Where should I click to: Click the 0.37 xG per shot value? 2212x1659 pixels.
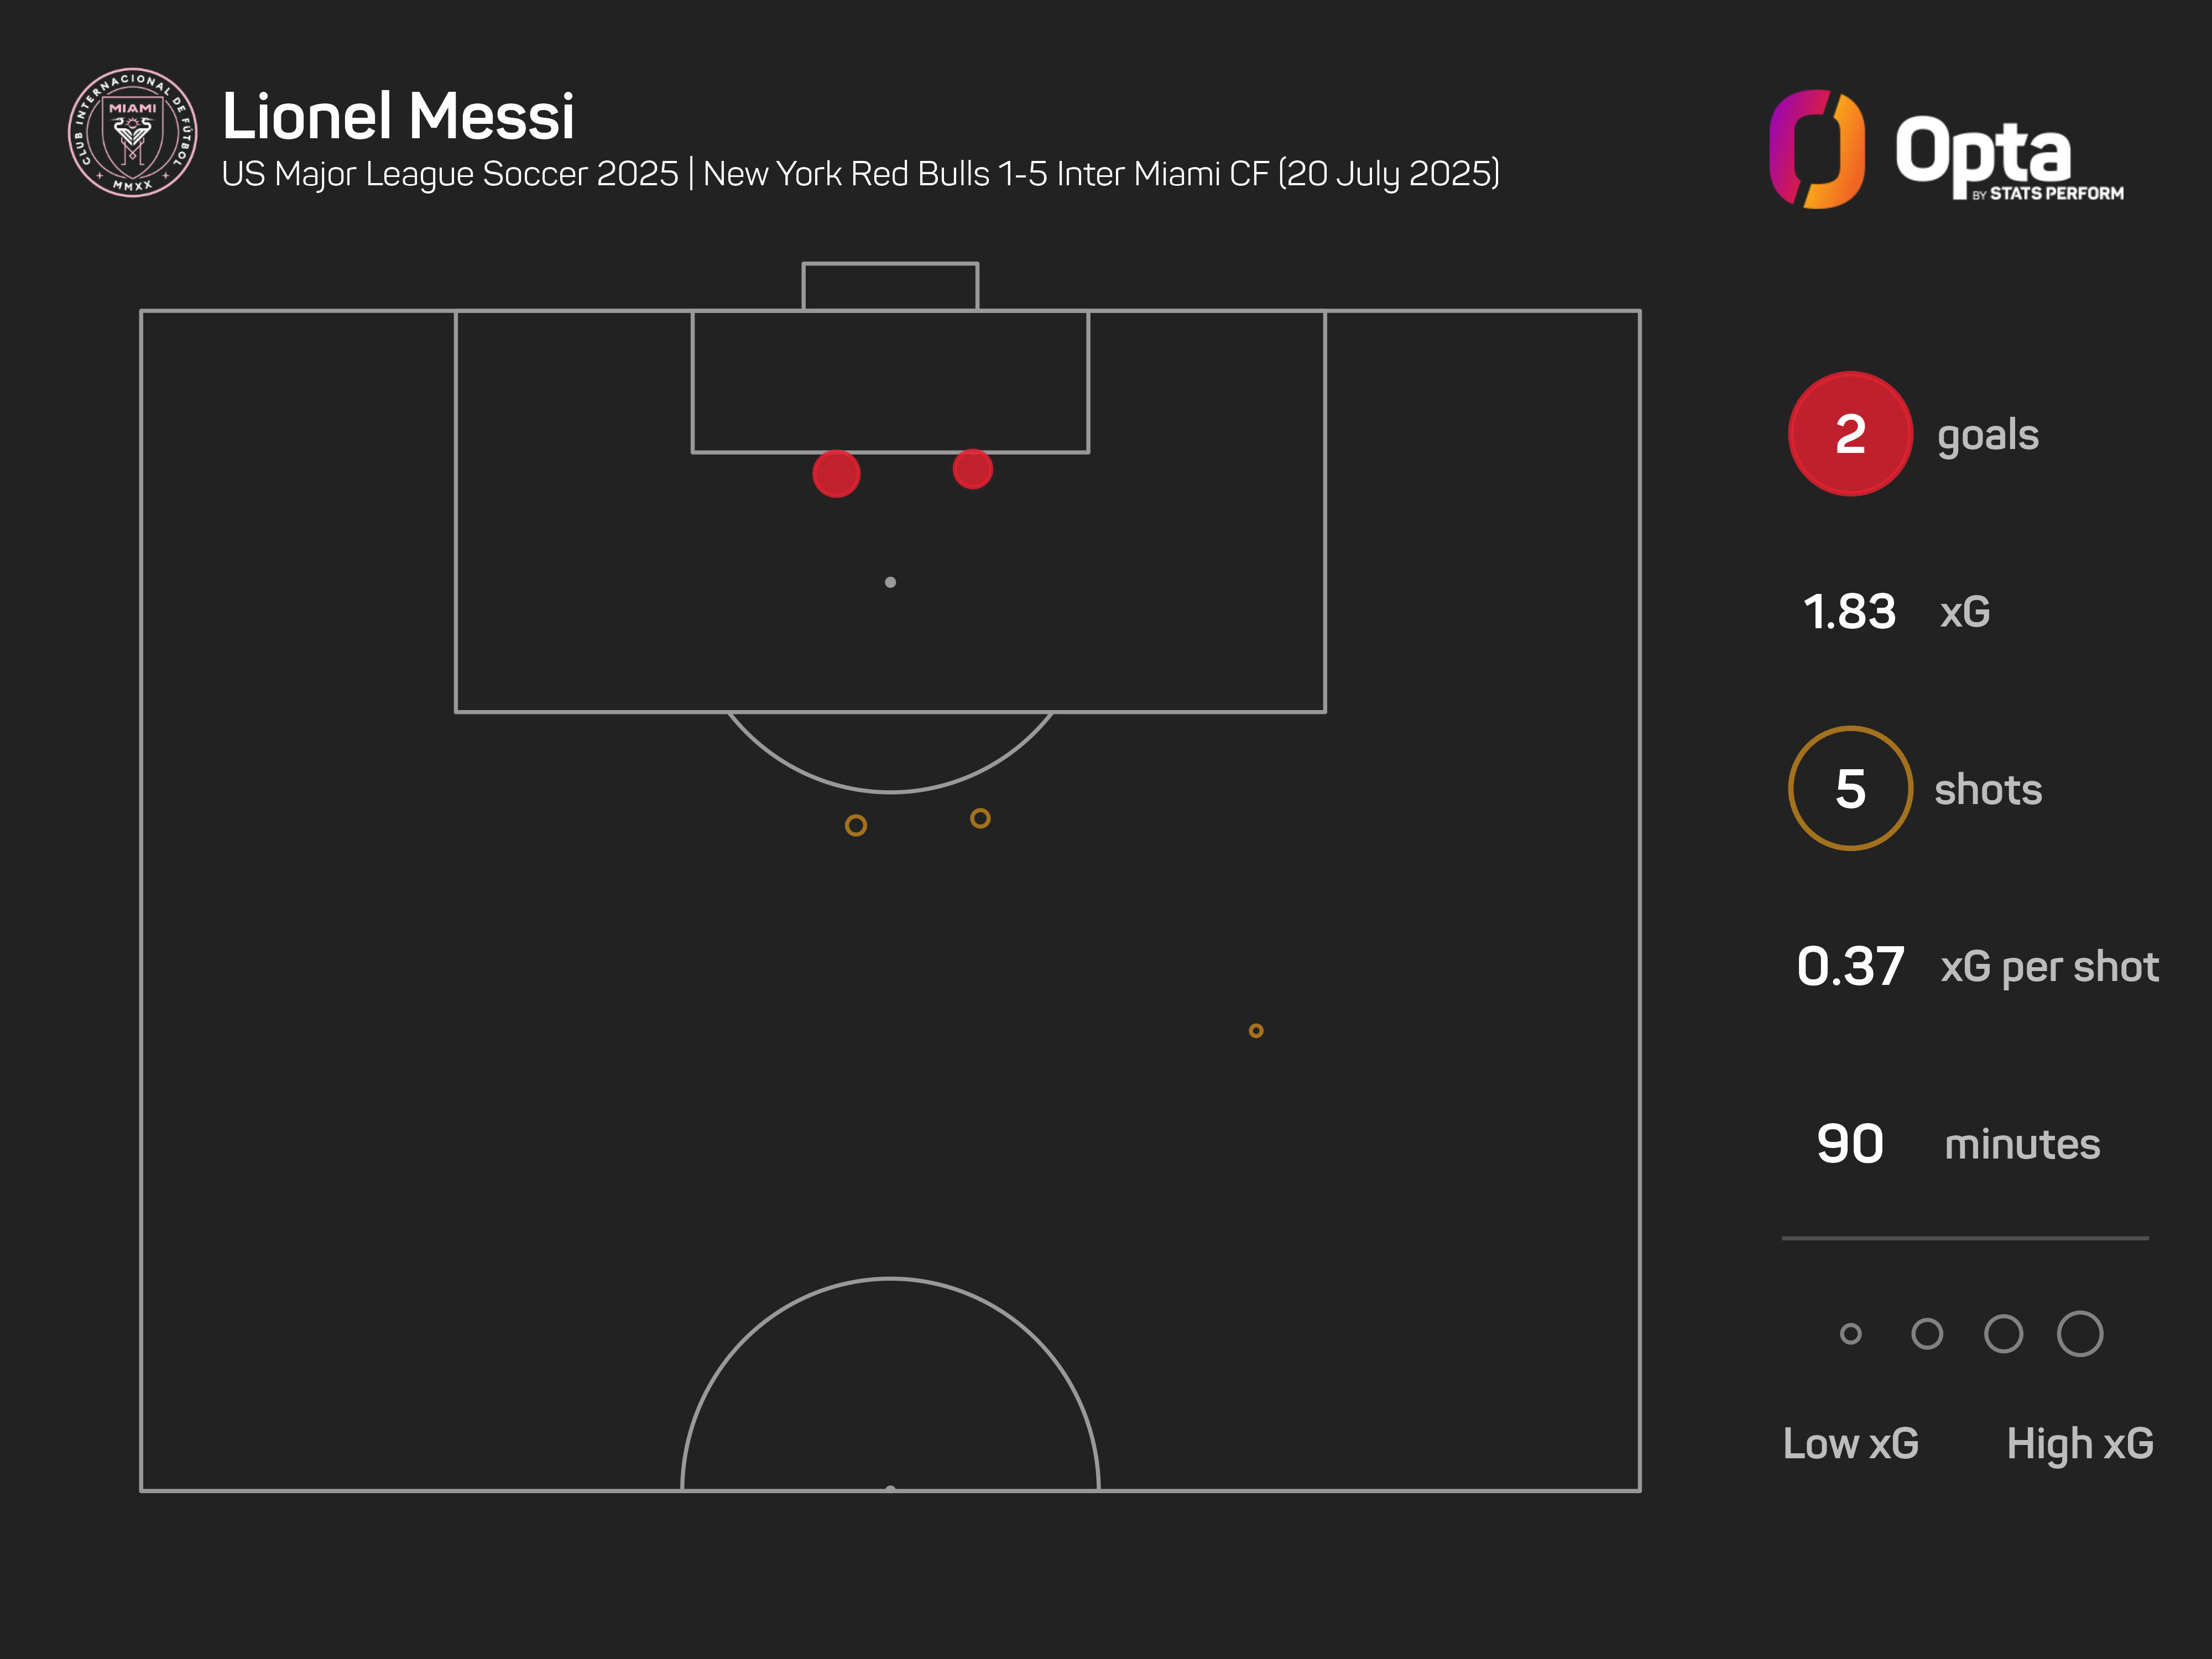[1850, 966]
